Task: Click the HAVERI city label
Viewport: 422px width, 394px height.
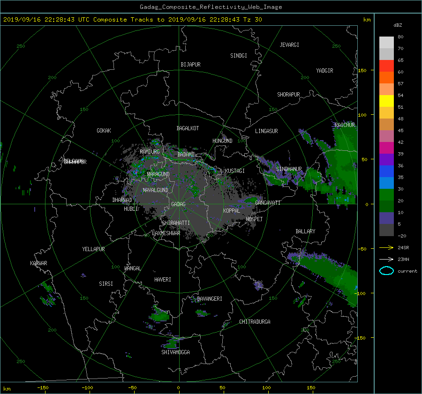Action: click(x=163, y=280)
